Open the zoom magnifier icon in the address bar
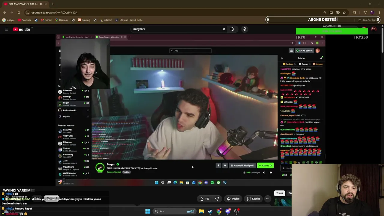The image size is (384, 216). click(x=325, y=13)
